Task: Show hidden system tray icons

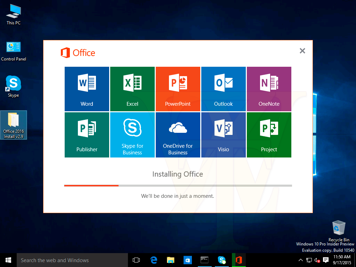Action: [x=301, y=260]
